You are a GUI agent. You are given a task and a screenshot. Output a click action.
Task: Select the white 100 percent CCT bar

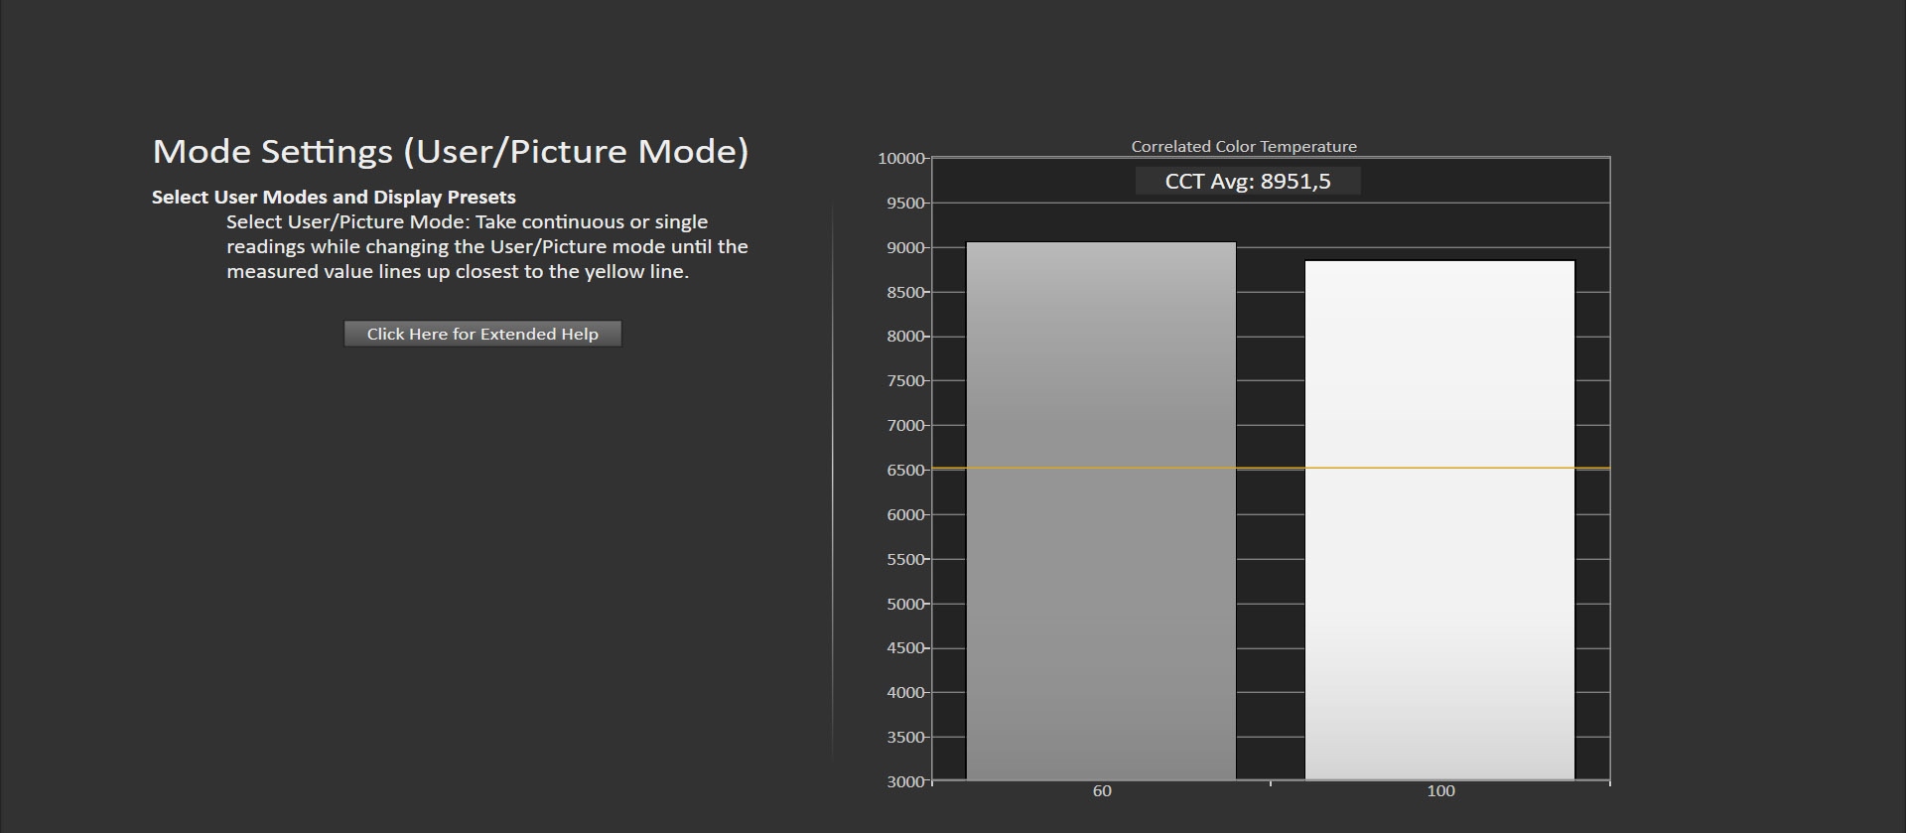click(1439, 520)
